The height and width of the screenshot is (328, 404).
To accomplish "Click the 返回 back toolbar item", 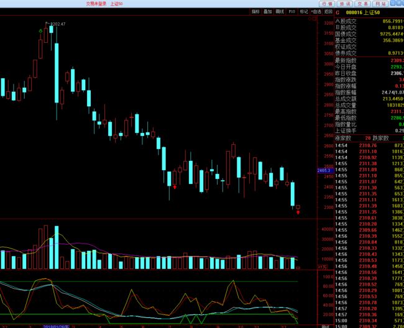I will tap(328, 12).
